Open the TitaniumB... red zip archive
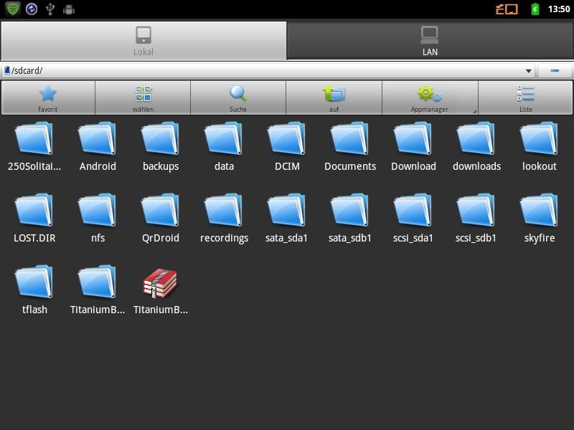This screenshot has height=430, width=574. click(161, 290)
